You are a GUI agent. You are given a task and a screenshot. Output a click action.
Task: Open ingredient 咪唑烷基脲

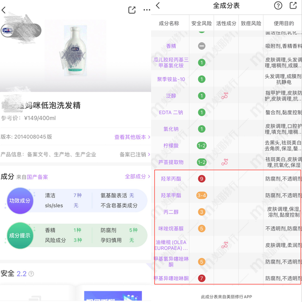click(171, 229)
